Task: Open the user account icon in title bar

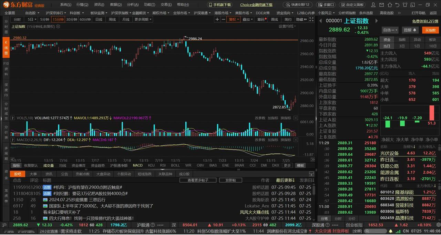Action: (373, 4)
